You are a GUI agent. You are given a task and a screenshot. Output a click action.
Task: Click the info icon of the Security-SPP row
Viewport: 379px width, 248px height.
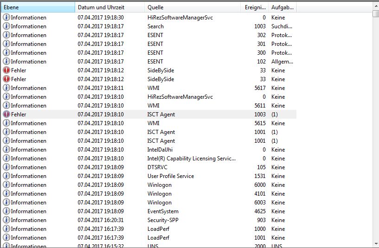[x=6, y=220]
